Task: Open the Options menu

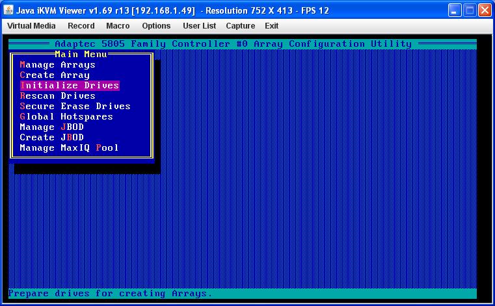Action: pos(156,26)
